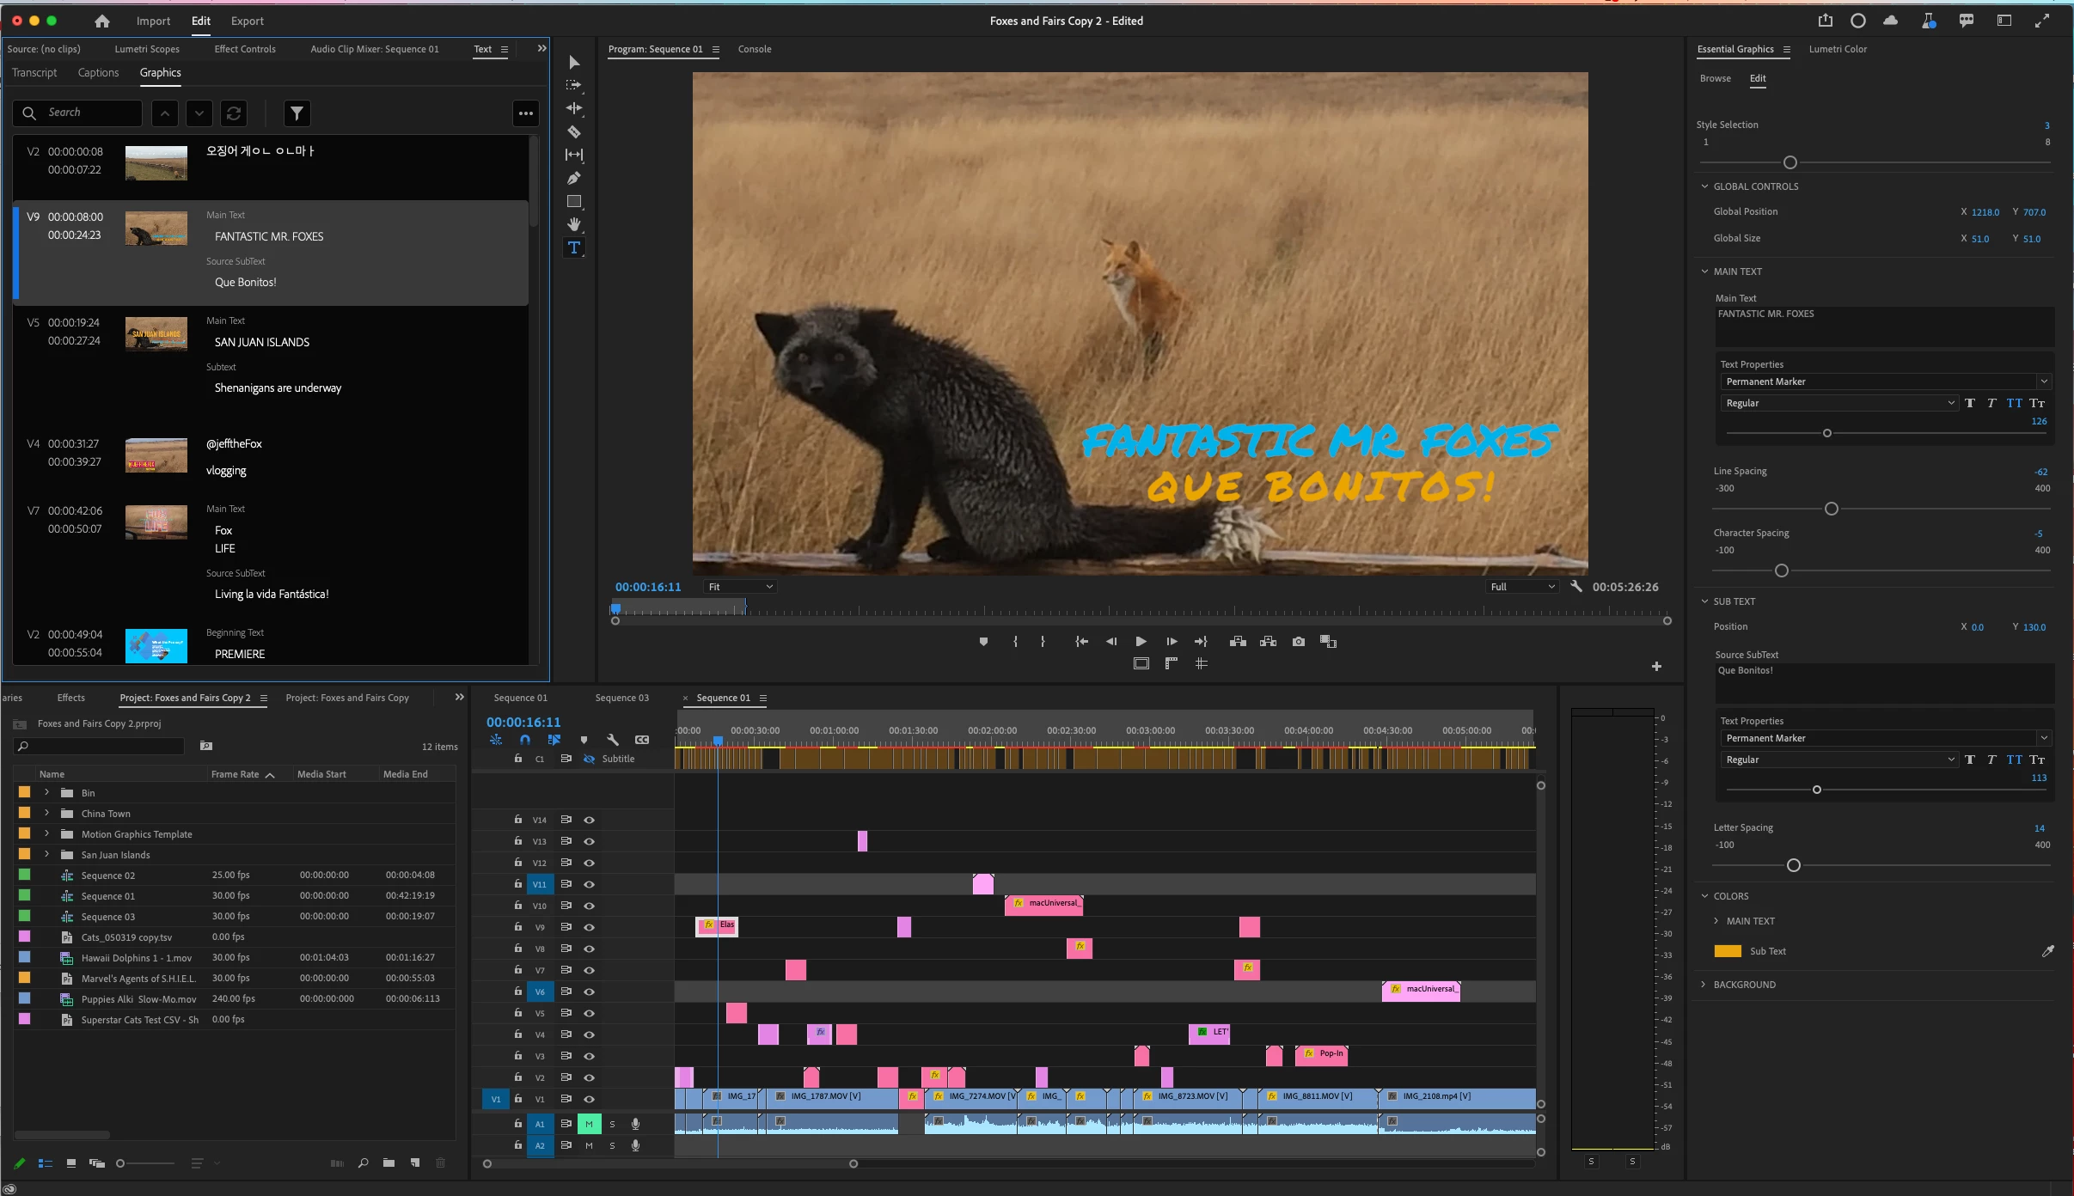The height and width of the screenshot is (1196, 2074).
Task: Click the filter icon in Graphics panel
Action: (x=297, y=113)
